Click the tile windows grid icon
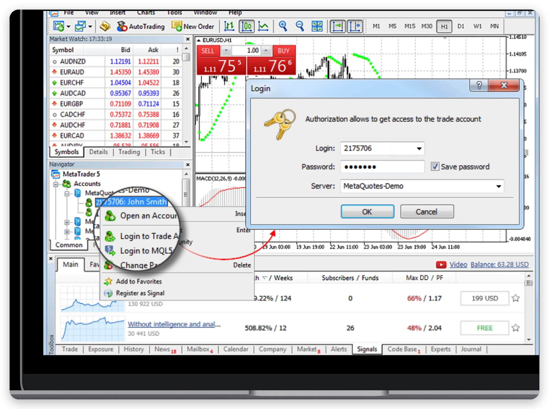The image size is (549, 409). coord(317,26)
